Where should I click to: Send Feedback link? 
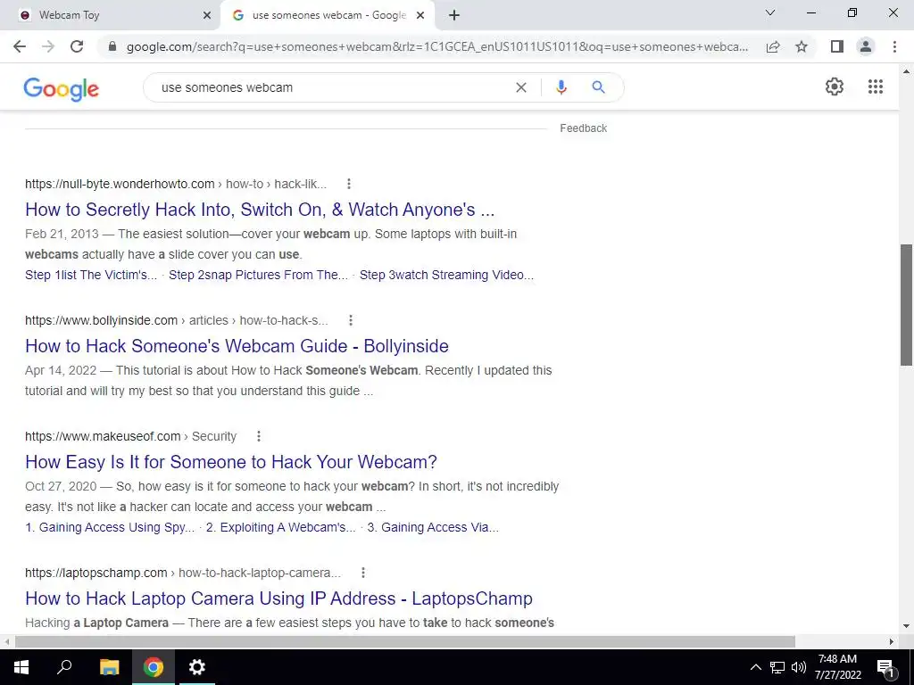584,128
